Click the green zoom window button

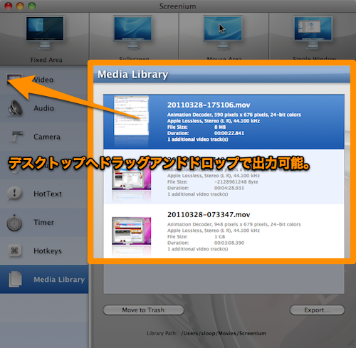point(32,6)
